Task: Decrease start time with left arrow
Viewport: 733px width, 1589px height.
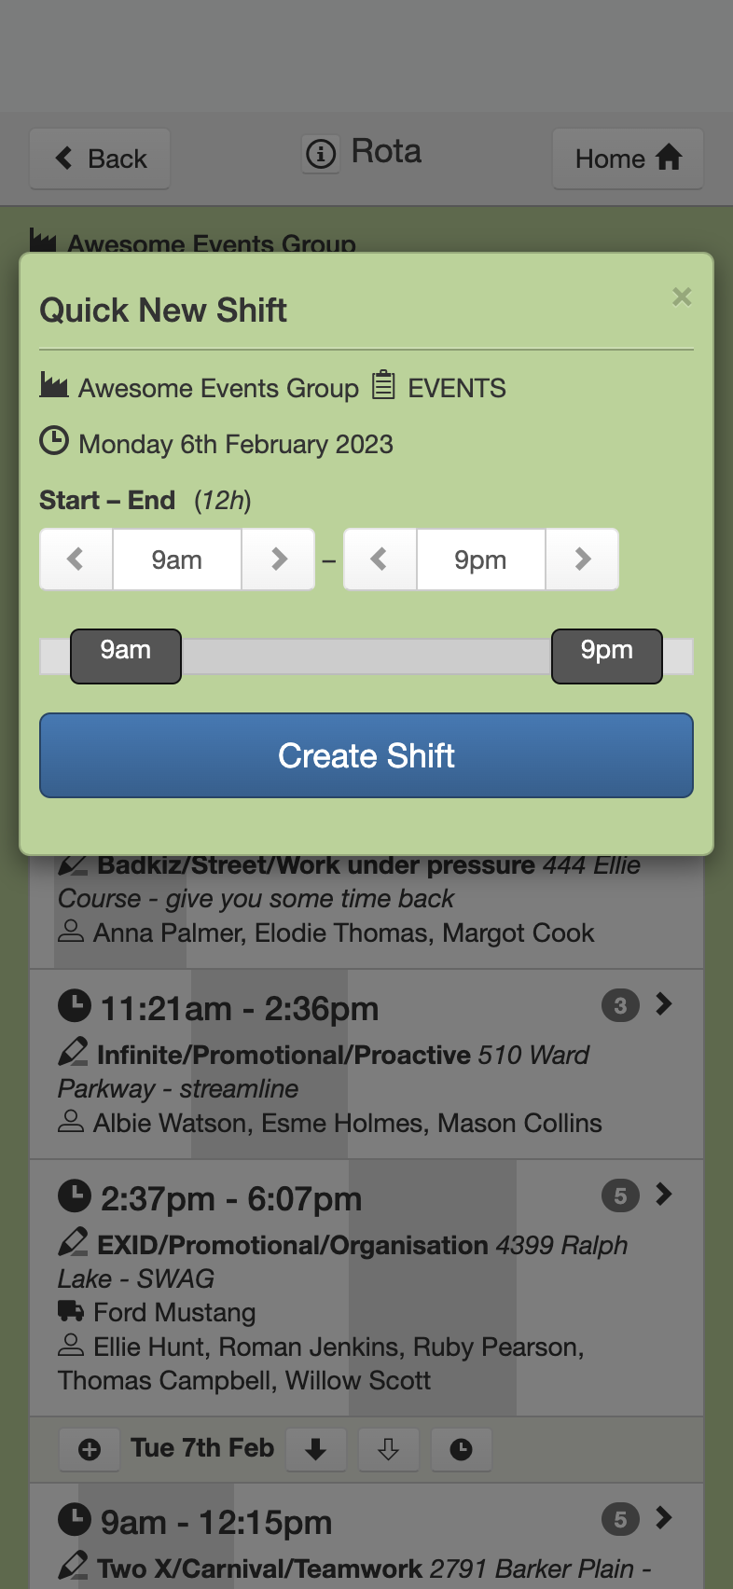Action: coord(76,560)
